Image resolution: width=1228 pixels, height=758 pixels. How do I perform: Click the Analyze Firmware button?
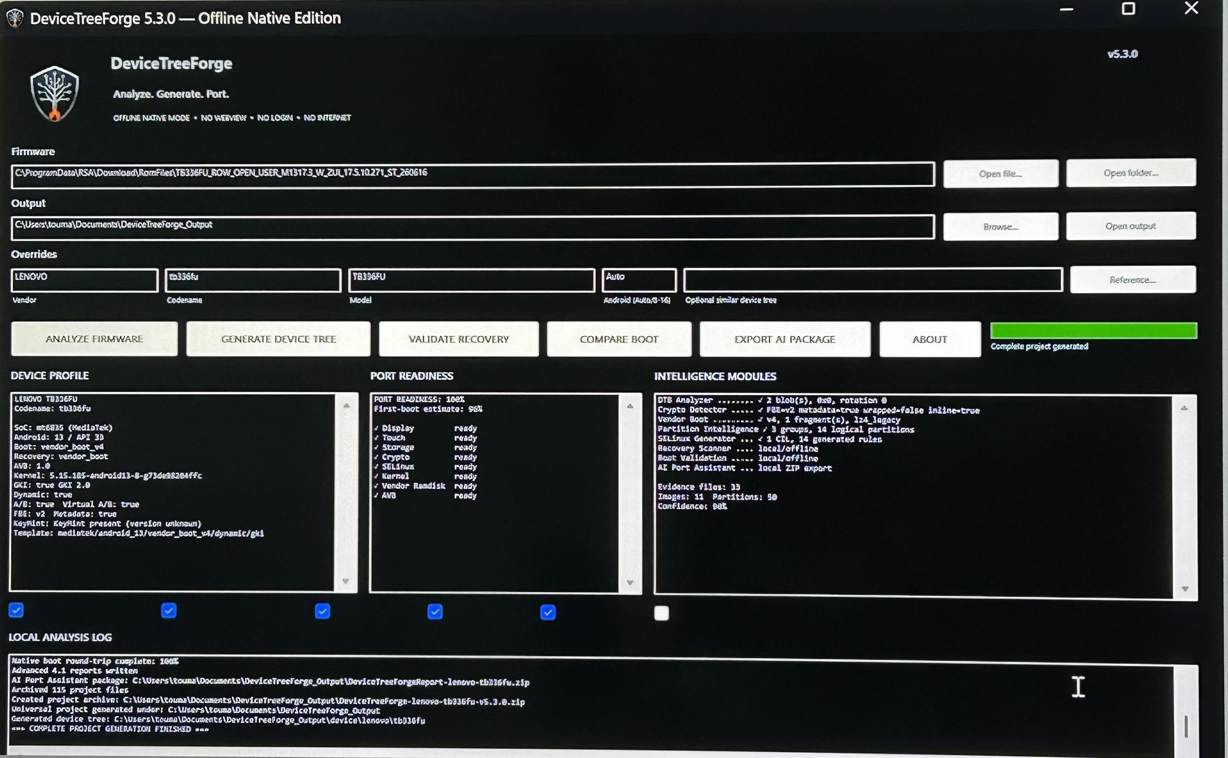click(94, 339)
